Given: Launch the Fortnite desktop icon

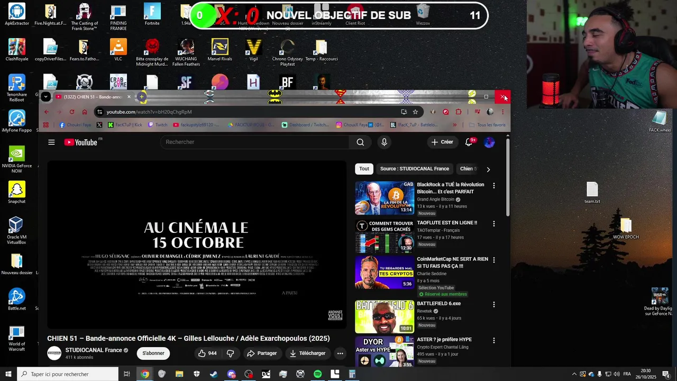Looking at the screenshot, I should click(152, 15).
